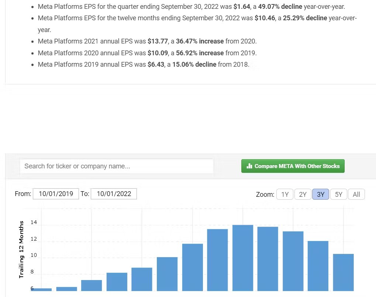The image size is (376, 297).
Task: Click the Zoom: label
Action: click(265, 195)
